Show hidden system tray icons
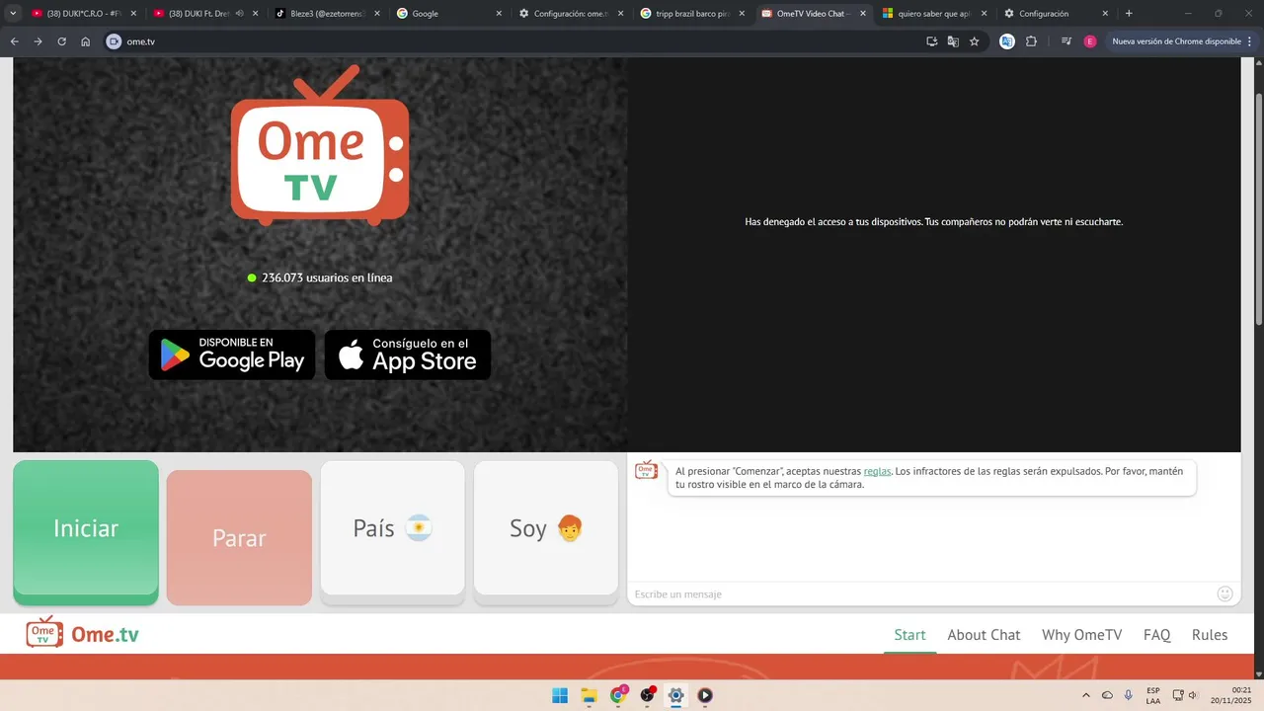The width and height of the screenshot is (1264, 711). pos(1086,695)
